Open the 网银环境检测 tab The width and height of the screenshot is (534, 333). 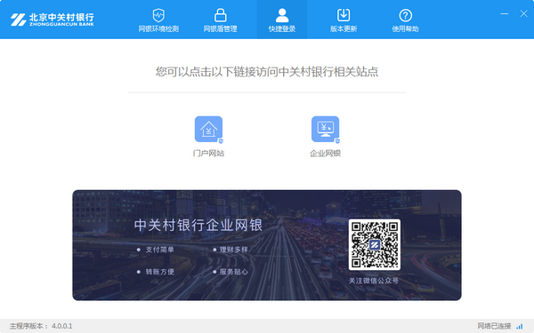coord(158,20)
